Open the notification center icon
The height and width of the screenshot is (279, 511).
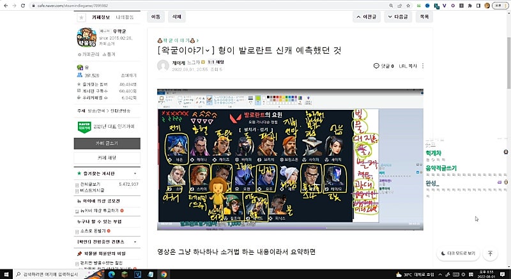pyautogui.click(x=504, y=275)
